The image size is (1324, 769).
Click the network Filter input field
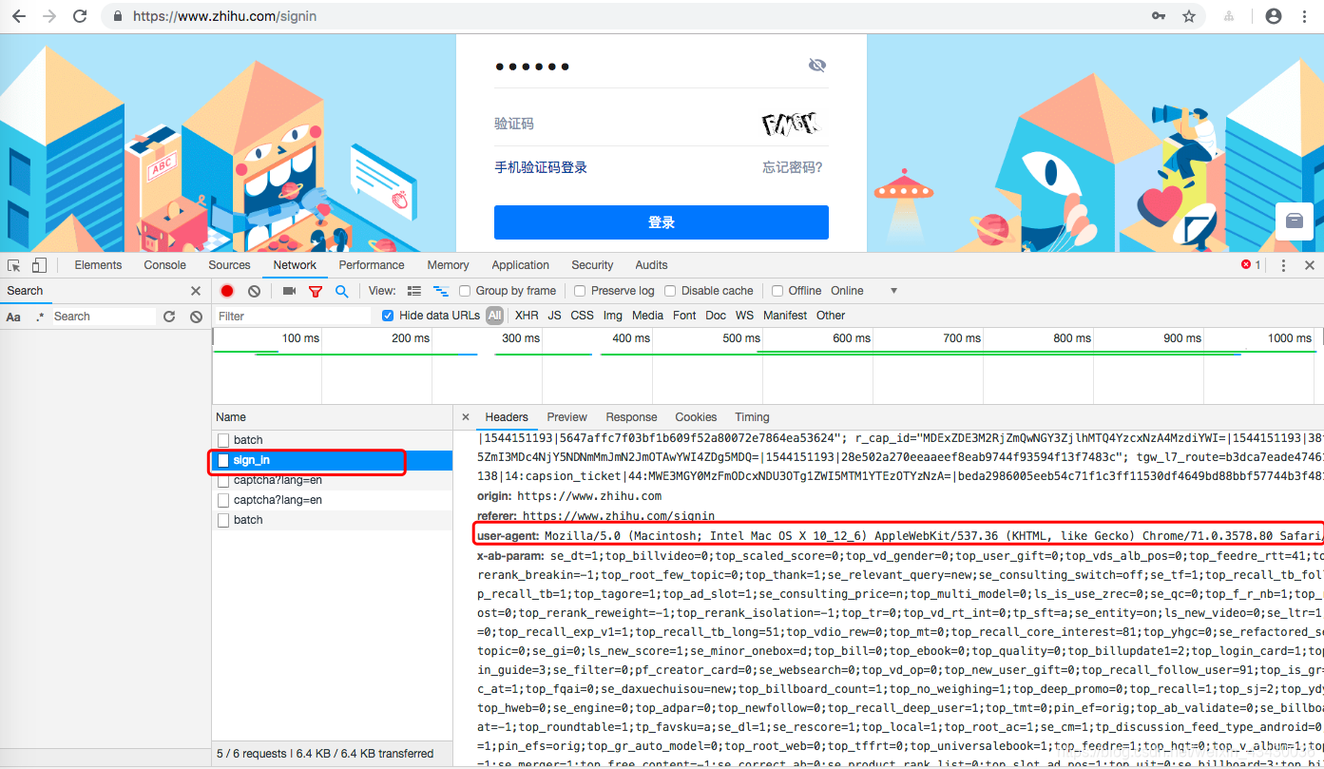[293, 316]
